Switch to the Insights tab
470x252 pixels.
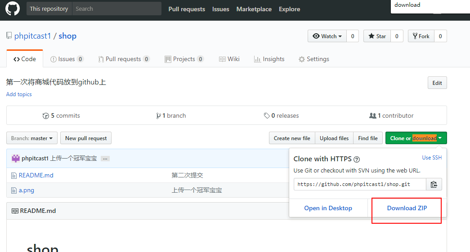[x=269, y=59]
